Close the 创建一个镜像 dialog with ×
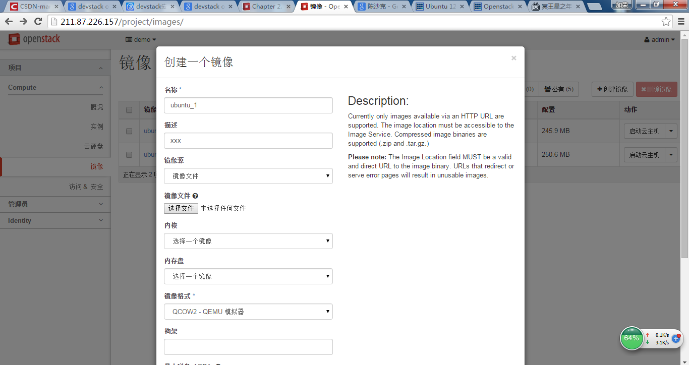The width and height of the screenshot is (689, 365). 513,58
